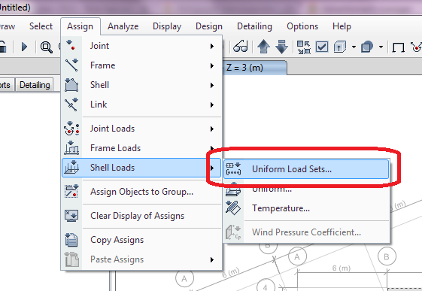Screen dimensions: 422x291
Task: Select Wind Pressure Coefficient entry
Action: point(306,232)
